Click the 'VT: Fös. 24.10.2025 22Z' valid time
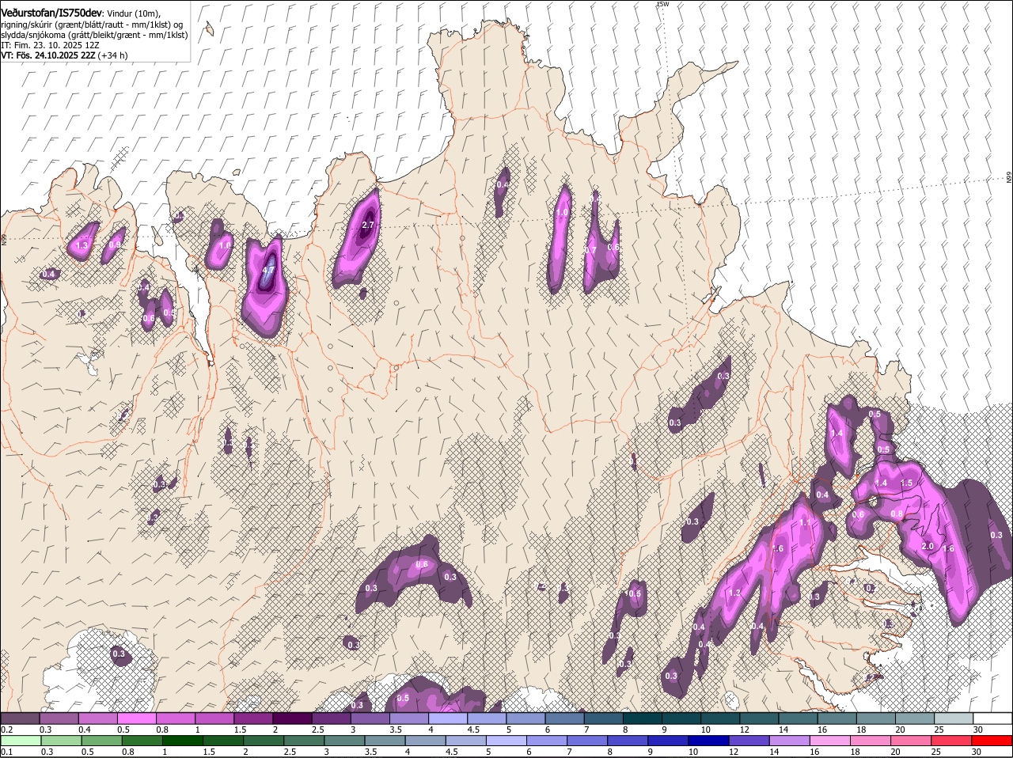The width and height of the screenshot is (1013, 758). (47, 55)
